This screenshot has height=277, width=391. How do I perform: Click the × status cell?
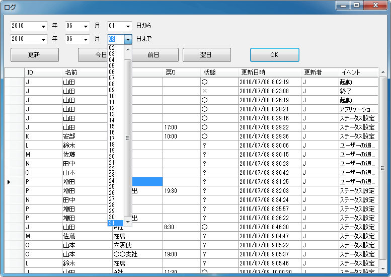[x=219, y=91]
